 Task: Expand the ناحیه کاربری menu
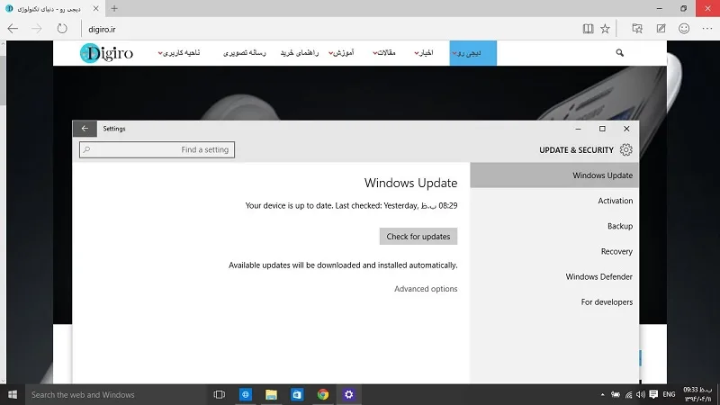click(x=179, y=53)
